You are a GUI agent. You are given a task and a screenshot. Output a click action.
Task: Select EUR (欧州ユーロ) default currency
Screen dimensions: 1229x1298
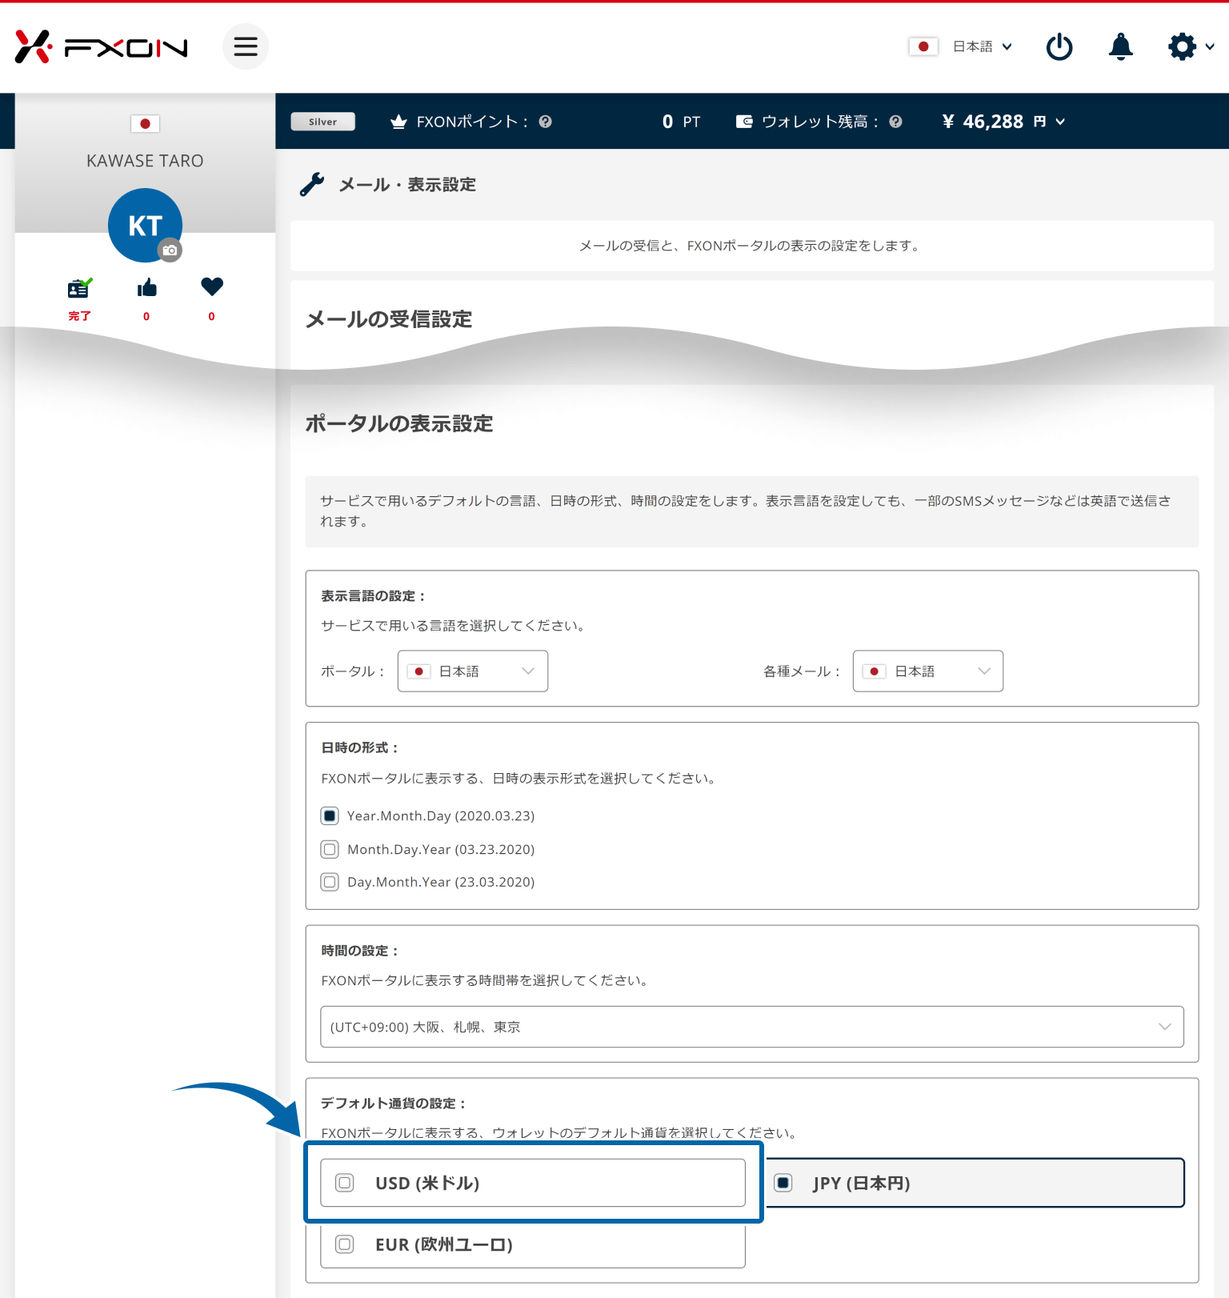pos(533,1244)
